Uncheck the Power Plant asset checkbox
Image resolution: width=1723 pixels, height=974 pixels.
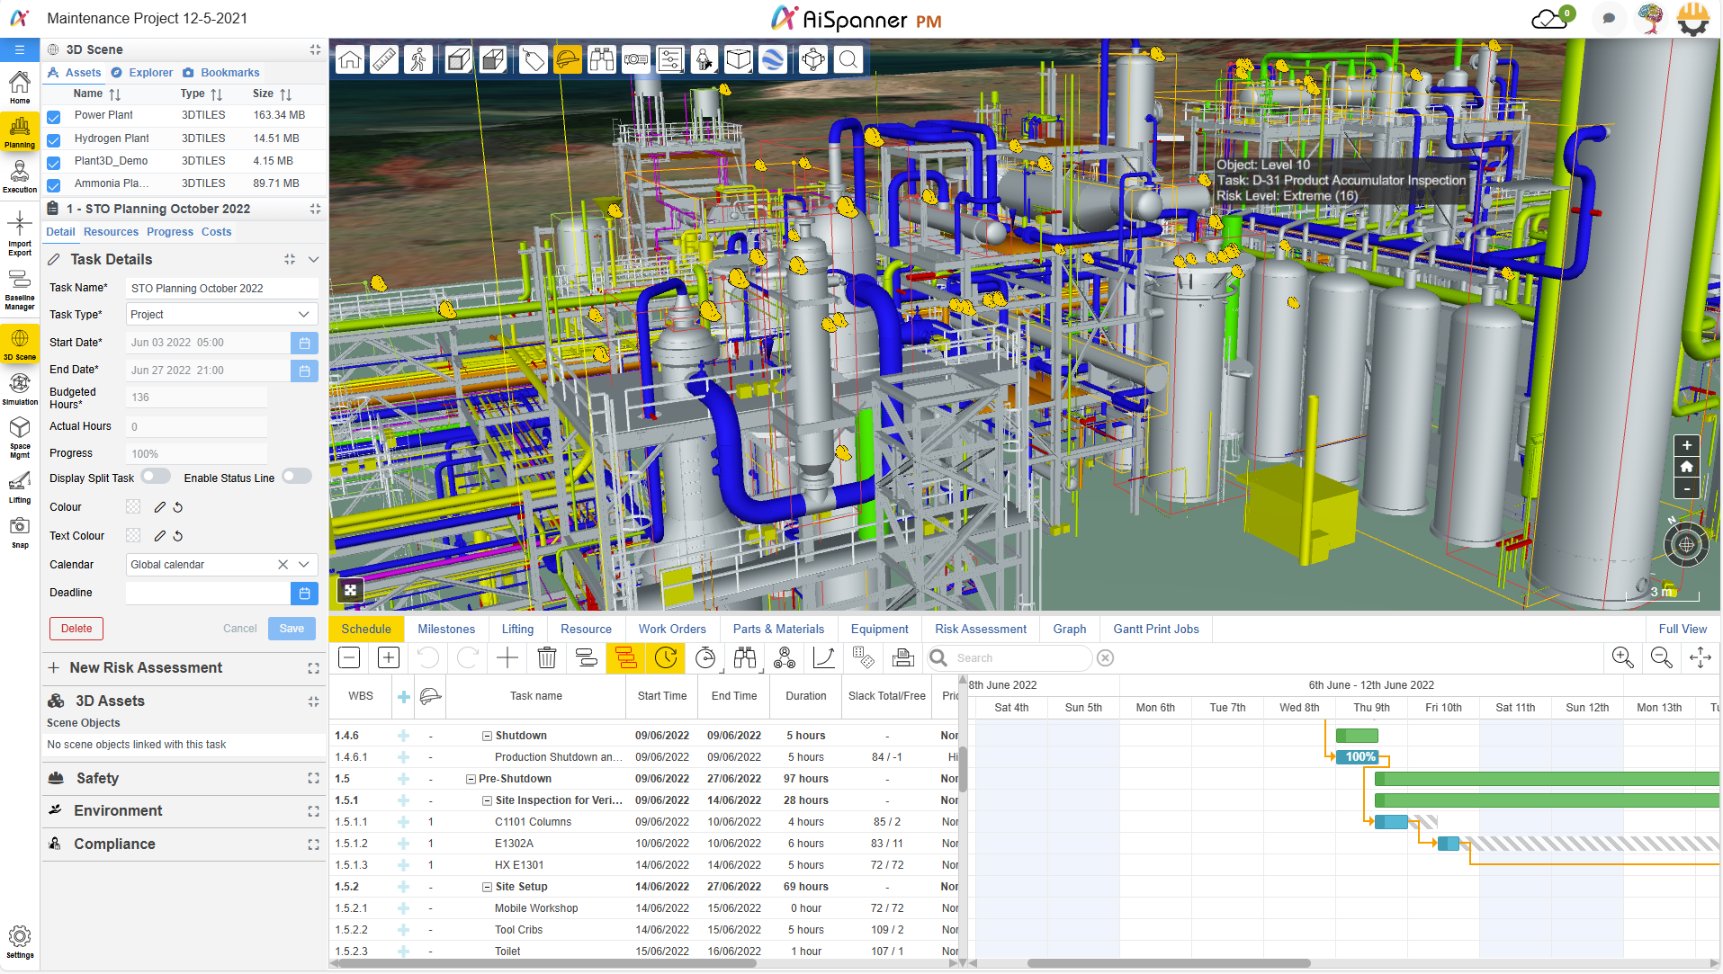pyautogui.click(x=54, y=116)
